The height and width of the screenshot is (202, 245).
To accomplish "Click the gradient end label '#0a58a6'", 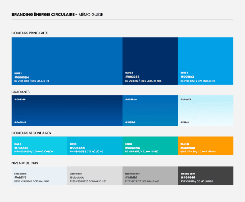I will (20, 122).
